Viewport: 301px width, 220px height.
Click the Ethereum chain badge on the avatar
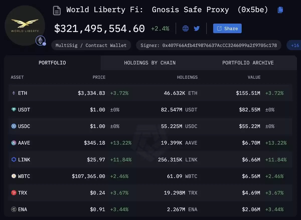click(x=40, y=41)
